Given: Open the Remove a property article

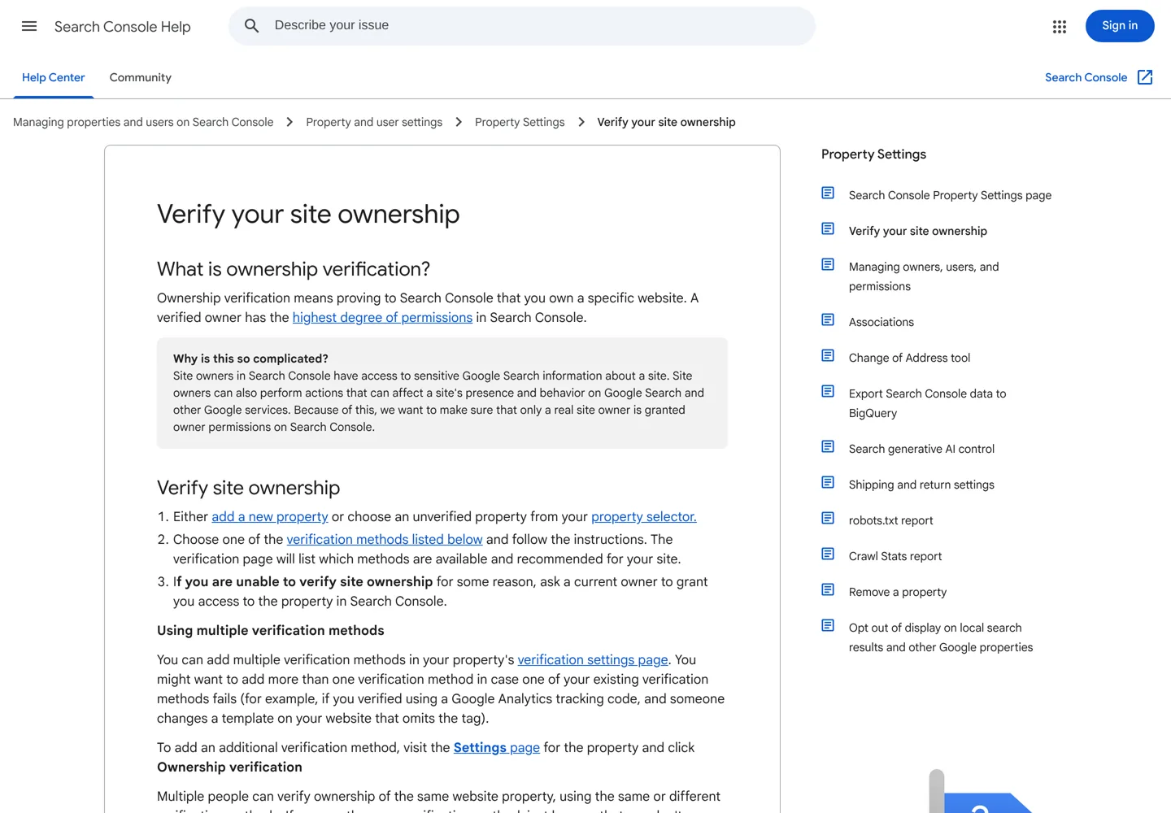Looking at the screenshot, I should (x=898, y=592).
